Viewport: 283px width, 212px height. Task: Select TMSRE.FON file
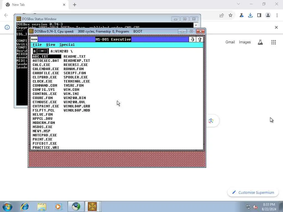[x=74, y=86]
